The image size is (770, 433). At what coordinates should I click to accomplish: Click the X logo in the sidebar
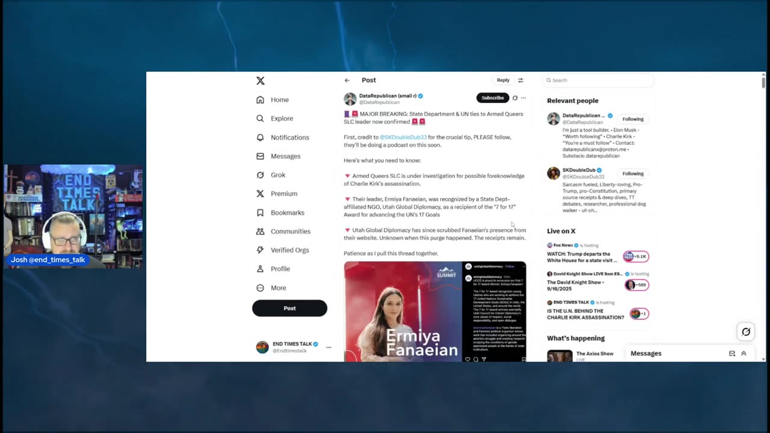point(260,81)
